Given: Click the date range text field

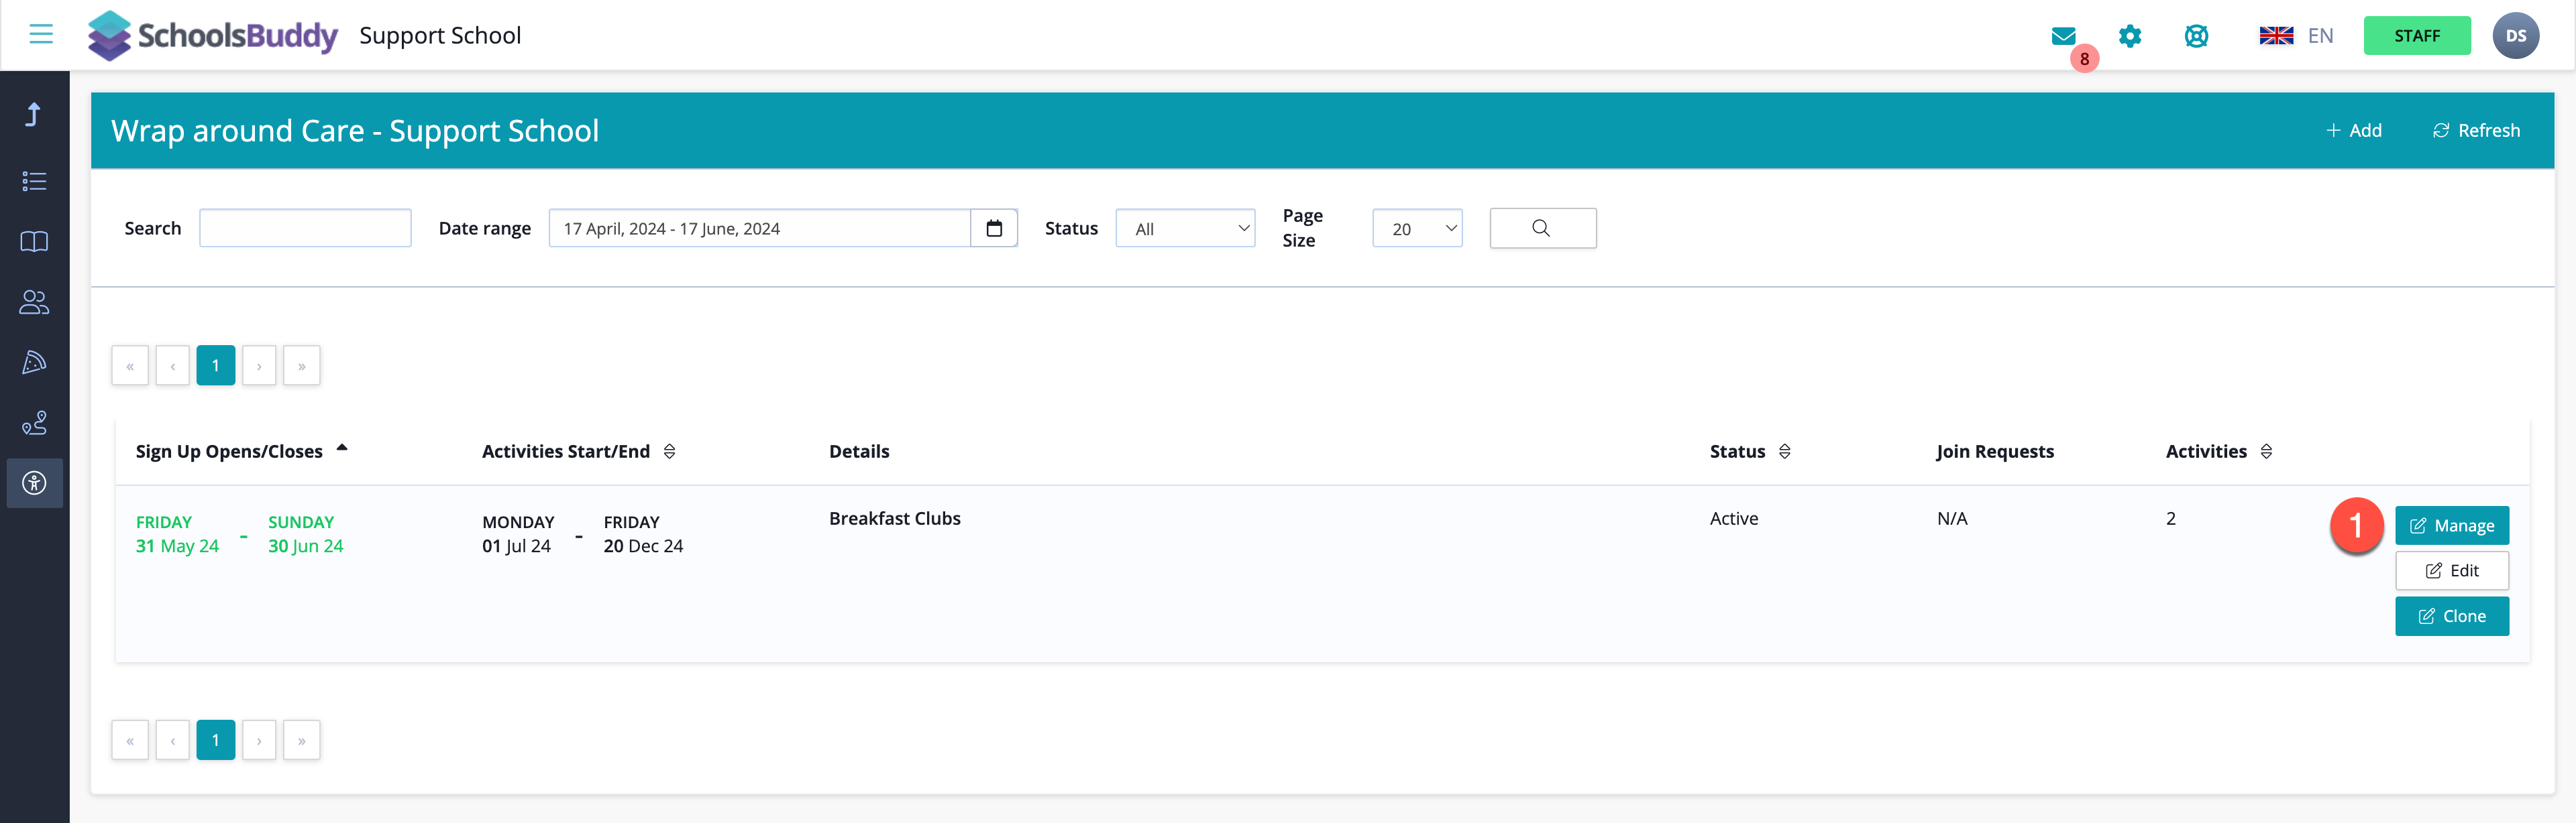Looking at the screenshot, I should click(x=760, y=229).
